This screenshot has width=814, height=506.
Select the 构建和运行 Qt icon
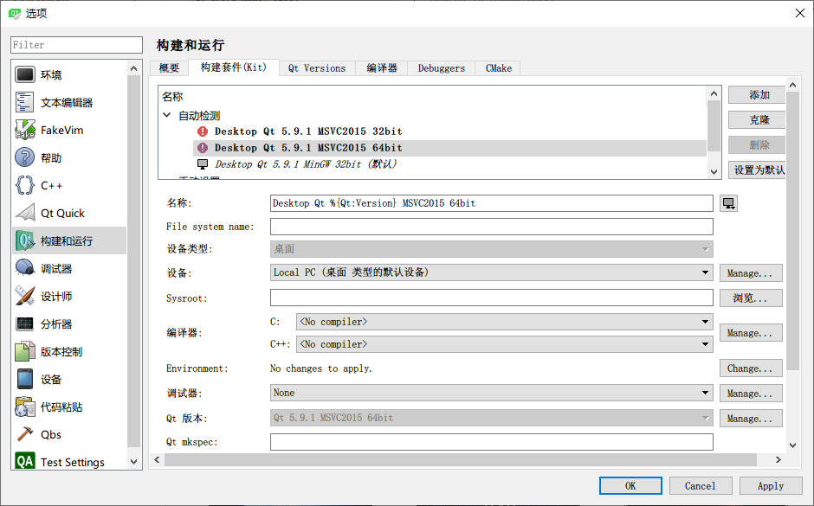(x=25, y=240)
